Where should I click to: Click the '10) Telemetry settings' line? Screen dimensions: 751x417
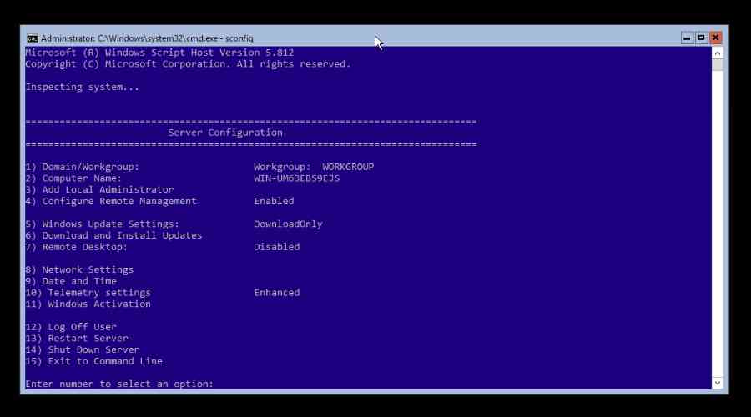pyautogui.click(x=88, y=293)
